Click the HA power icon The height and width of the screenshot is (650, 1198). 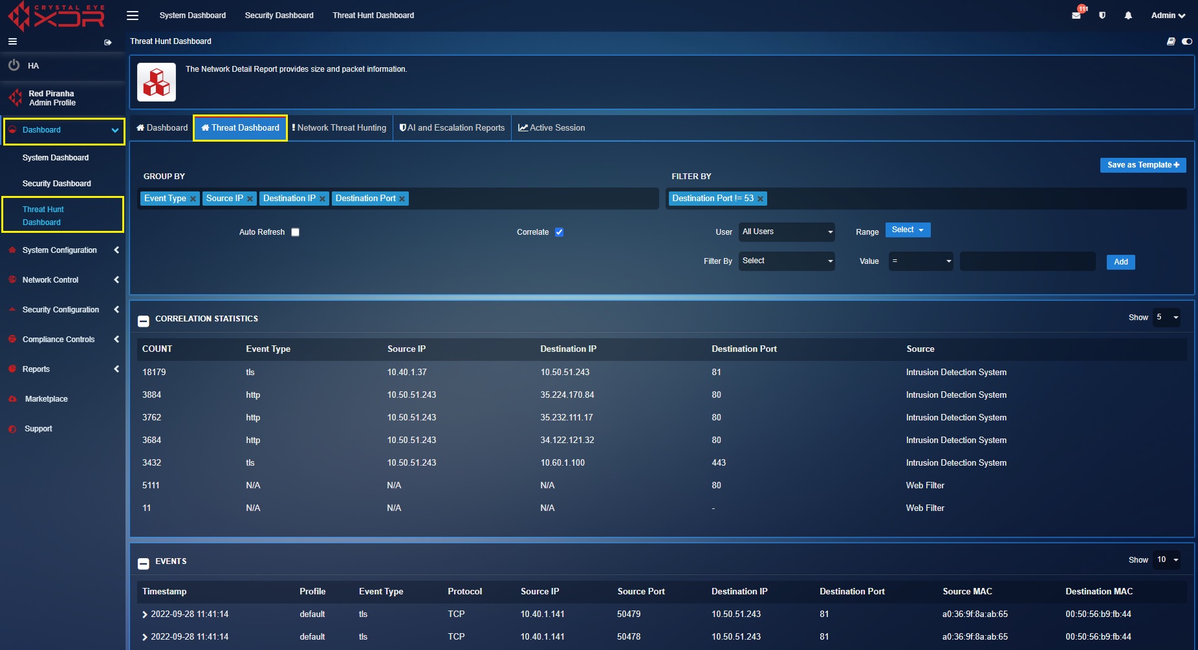coord(14,65)
